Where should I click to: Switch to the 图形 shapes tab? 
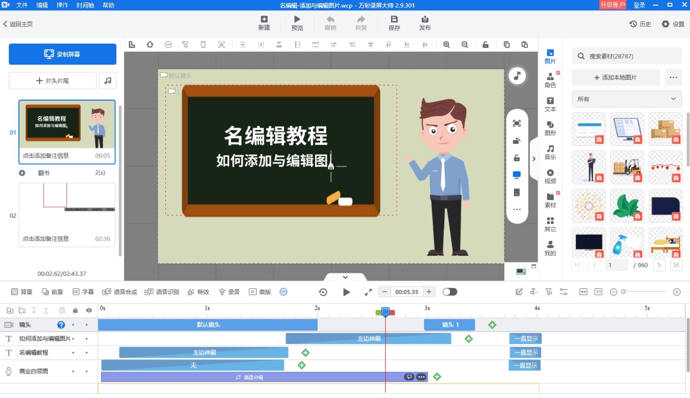coord(550,129)
